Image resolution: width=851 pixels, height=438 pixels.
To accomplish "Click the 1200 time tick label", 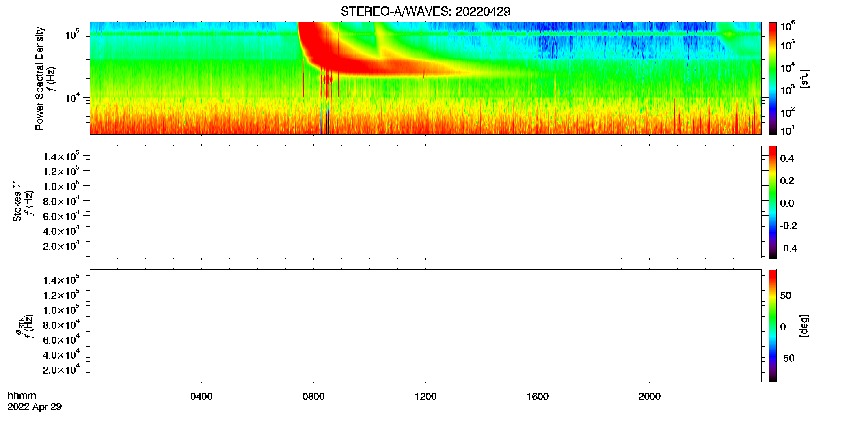I will 425,397.
